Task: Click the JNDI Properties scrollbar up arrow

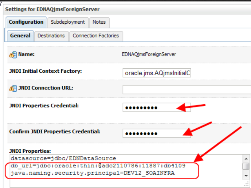Action: pos(246,159)
